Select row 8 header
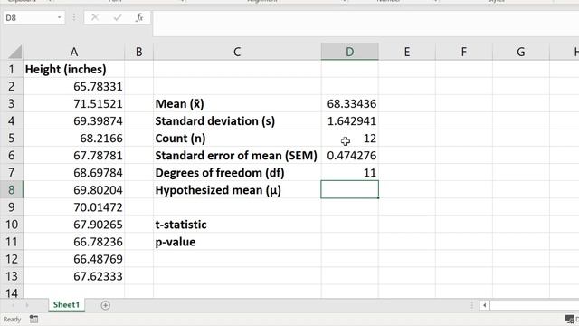 coord(12,190)
